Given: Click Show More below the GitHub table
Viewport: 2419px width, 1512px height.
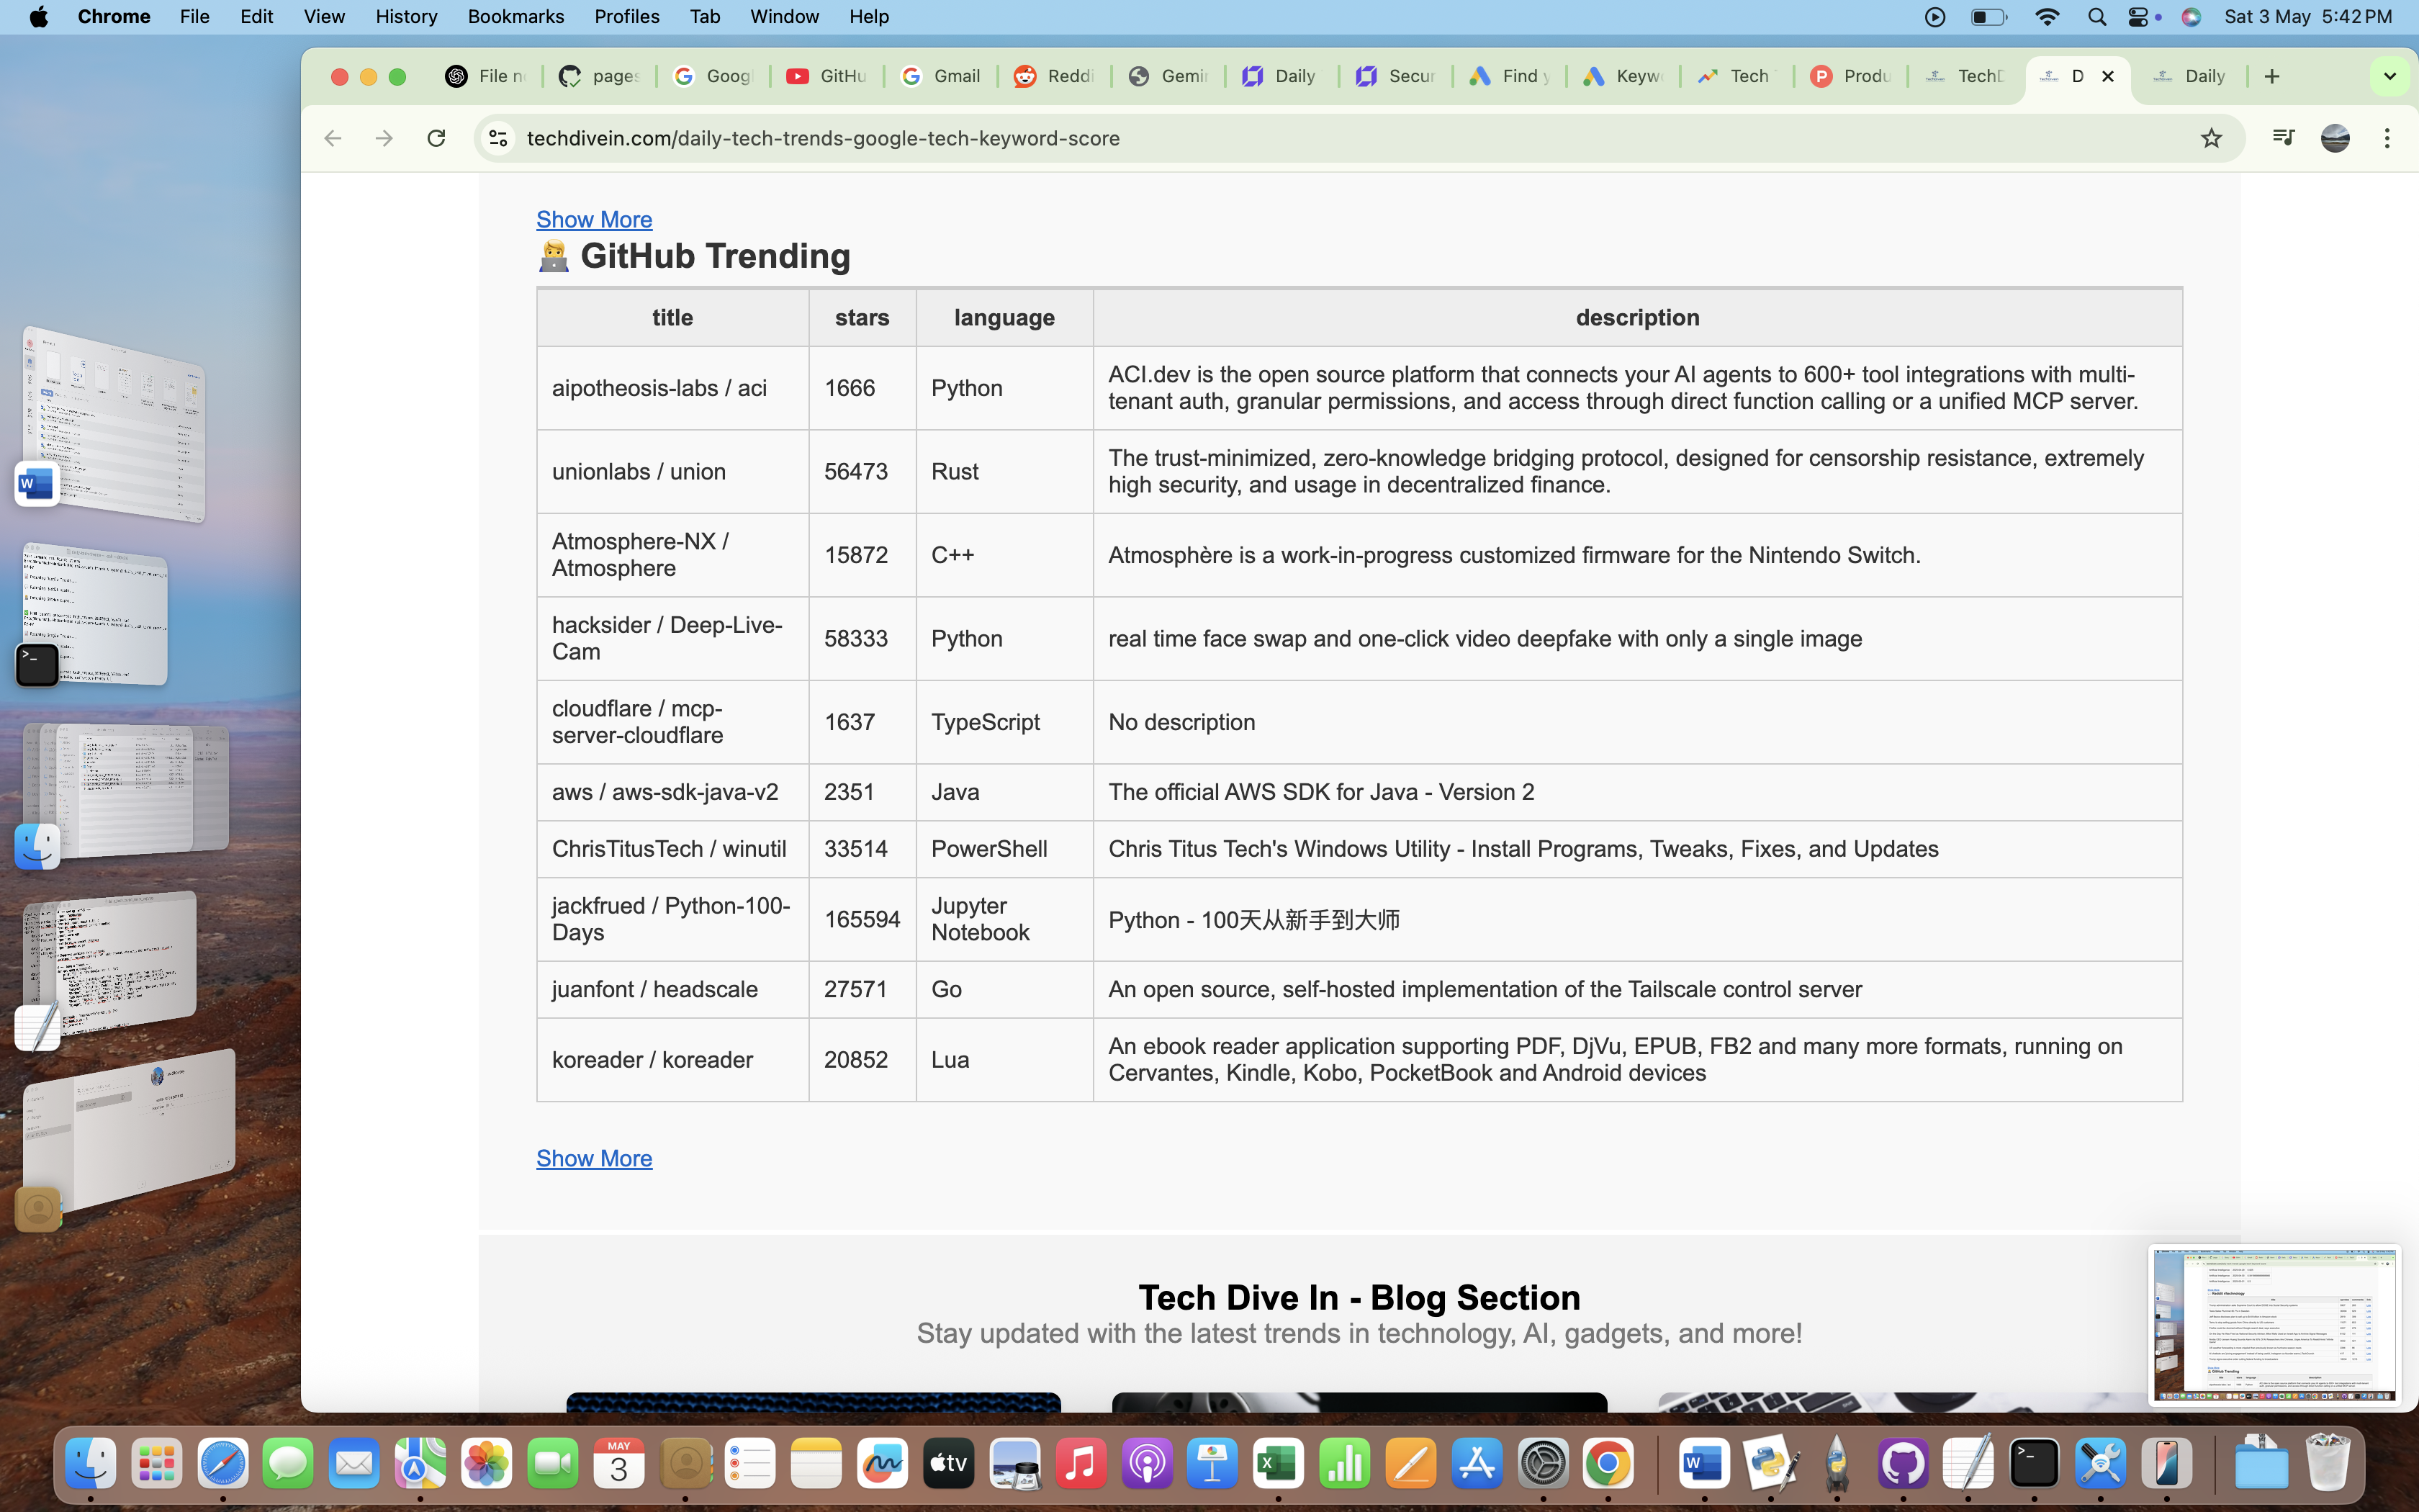Looking at the screenshot, I should tap(594, 1158).
